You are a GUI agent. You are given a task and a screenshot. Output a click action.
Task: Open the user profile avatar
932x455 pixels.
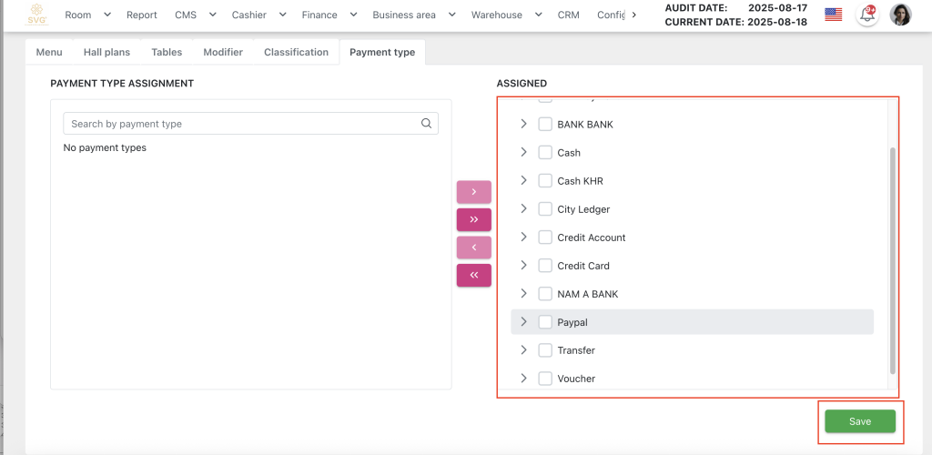(x=900, y=15)
